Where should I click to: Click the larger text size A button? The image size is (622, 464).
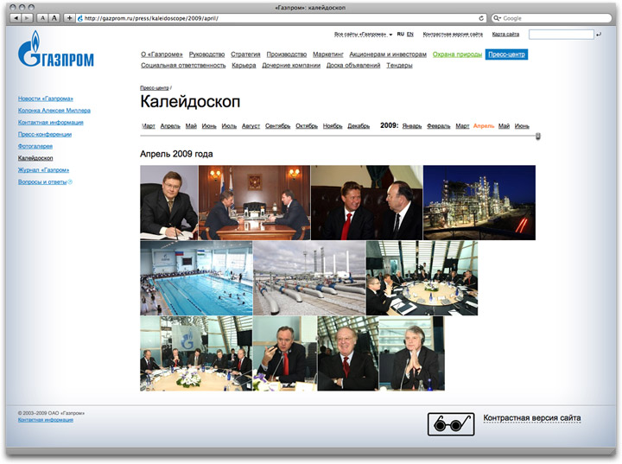pos(54,17)
